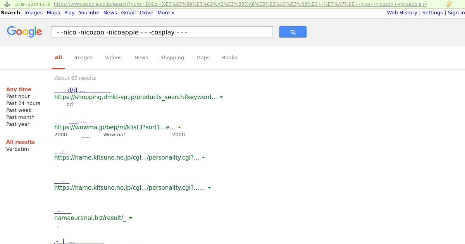Open the shopping.dmkt-sp.jp products_search URL
Image resolution: width=465 pixels, height=244 pixels.
136,97
